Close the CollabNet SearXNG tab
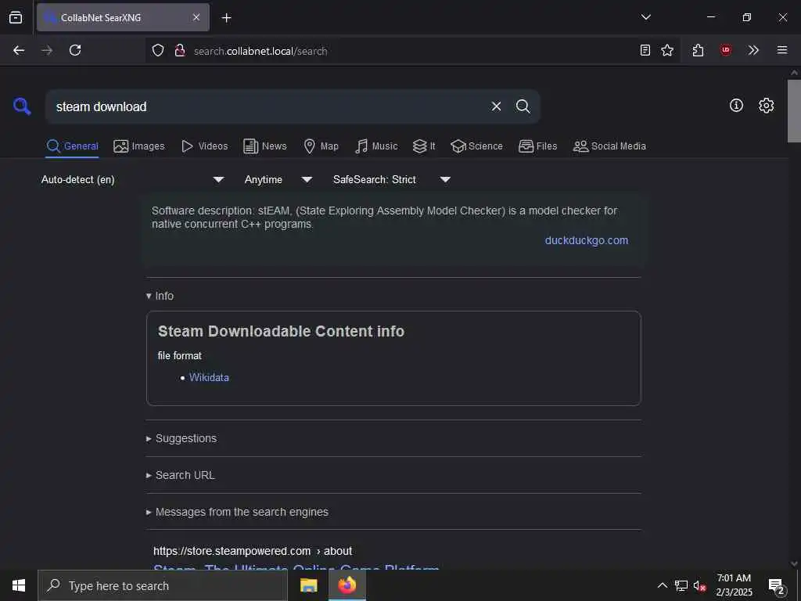This screenshot has width=801, height=601. (x=196, y=17)
